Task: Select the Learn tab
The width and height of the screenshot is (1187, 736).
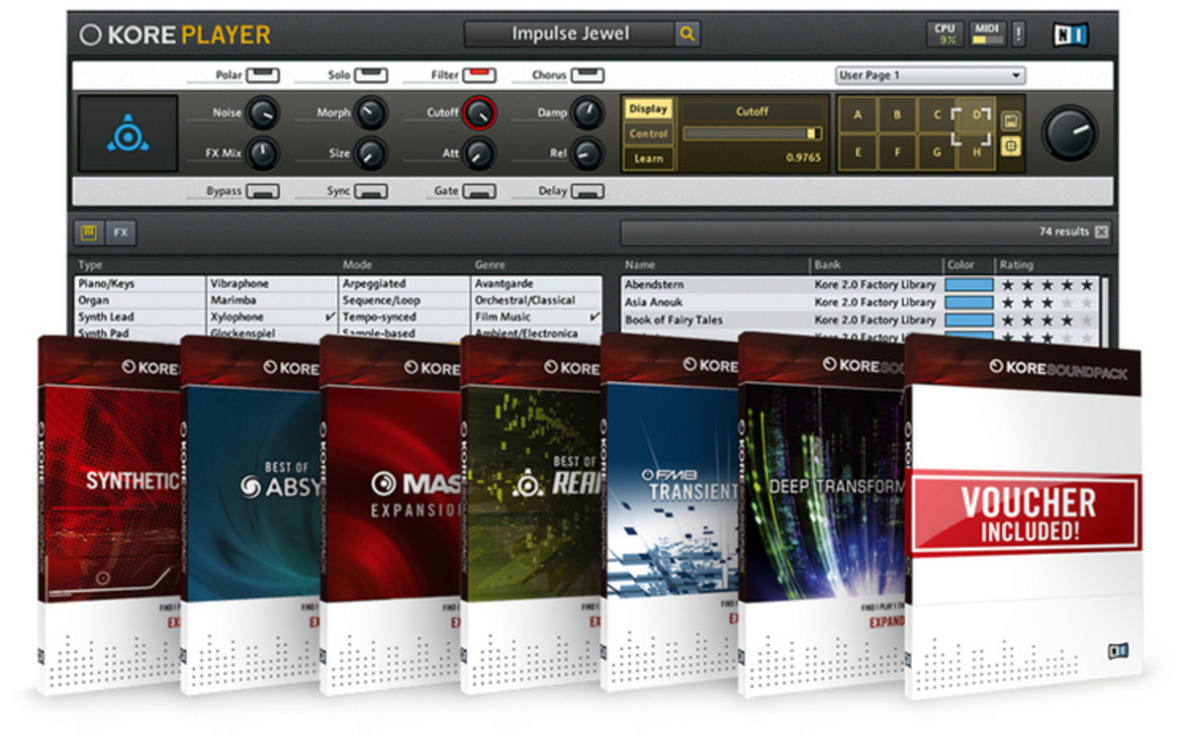Action: pyautogui.click(x=649, y=158)
